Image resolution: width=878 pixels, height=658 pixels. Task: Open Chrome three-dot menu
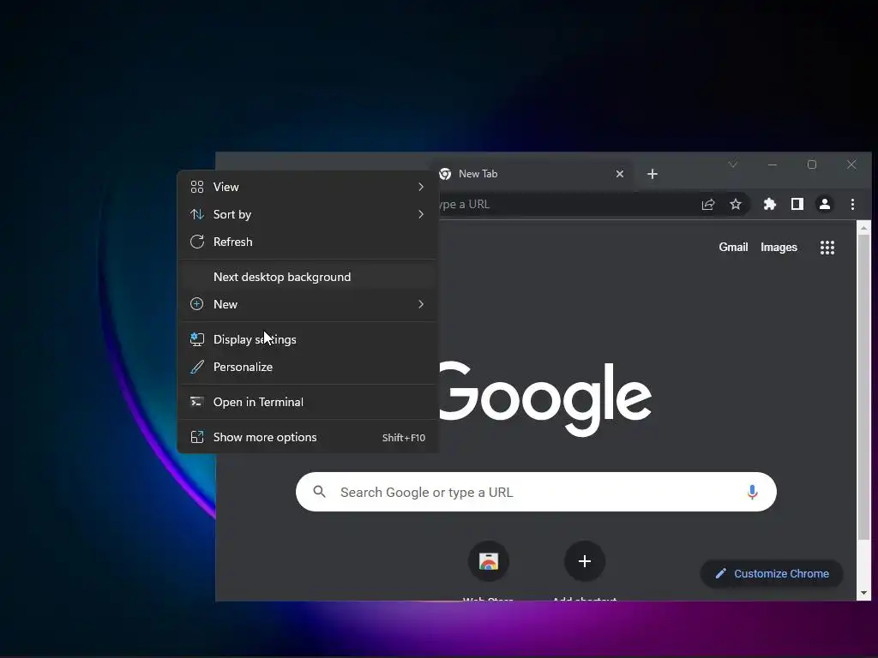point(853,205)
